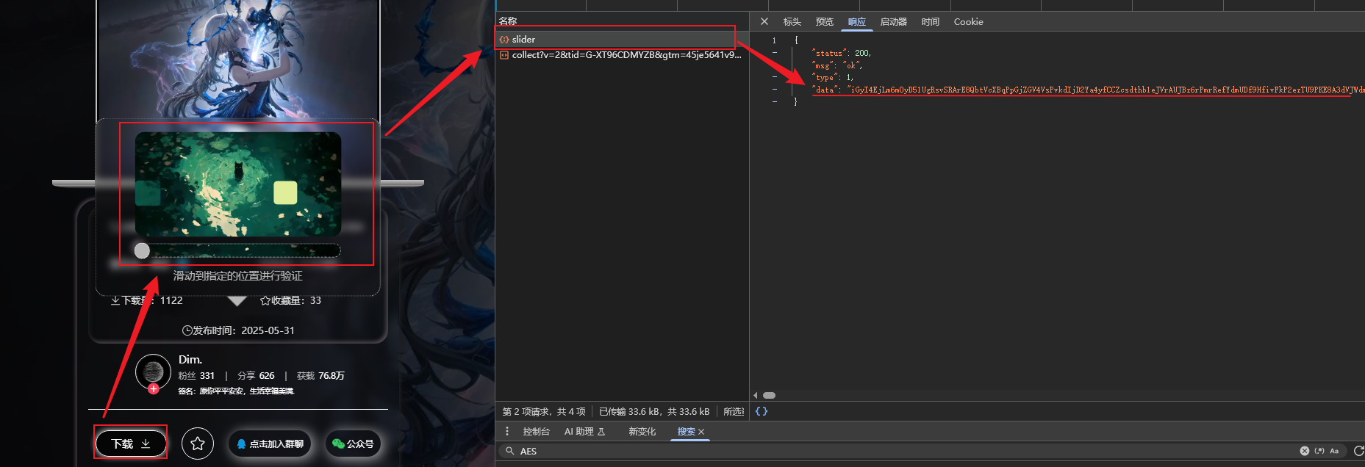The height and width of the screenshot is (467, 1365).
Task: Click the 粉丝 331 followers count
Action: point(196,375)
